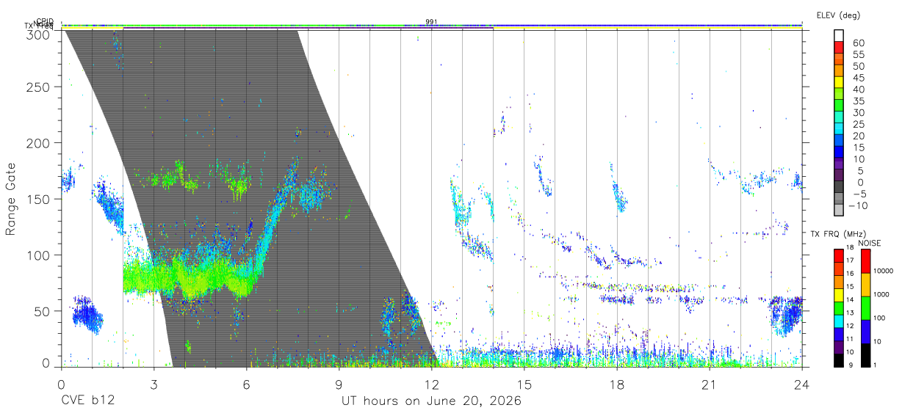Pick the lightest gray bottom swatch in ELEV legend
The width and height of the screenshot is (902, 416).
tap(839, 210)
